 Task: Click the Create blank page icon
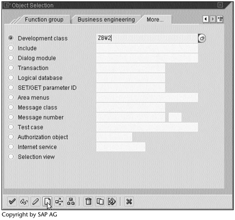pyautogui.click(x=47, y=201)
